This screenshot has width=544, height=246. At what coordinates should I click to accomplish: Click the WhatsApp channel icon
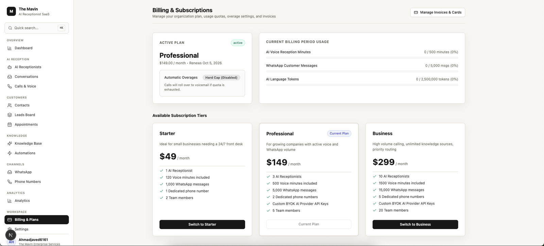[10, 172]
